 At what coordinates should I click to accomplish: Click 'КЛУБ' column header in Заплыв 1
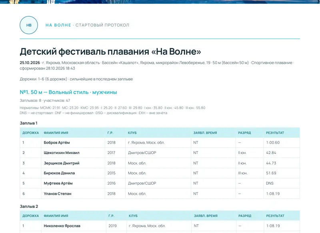tap(132, 133)
